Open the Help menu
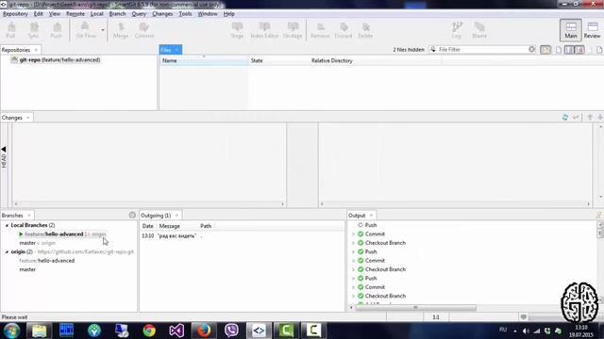Image resolution: width=604 pixels, height=339 pixels. [228, 14]
